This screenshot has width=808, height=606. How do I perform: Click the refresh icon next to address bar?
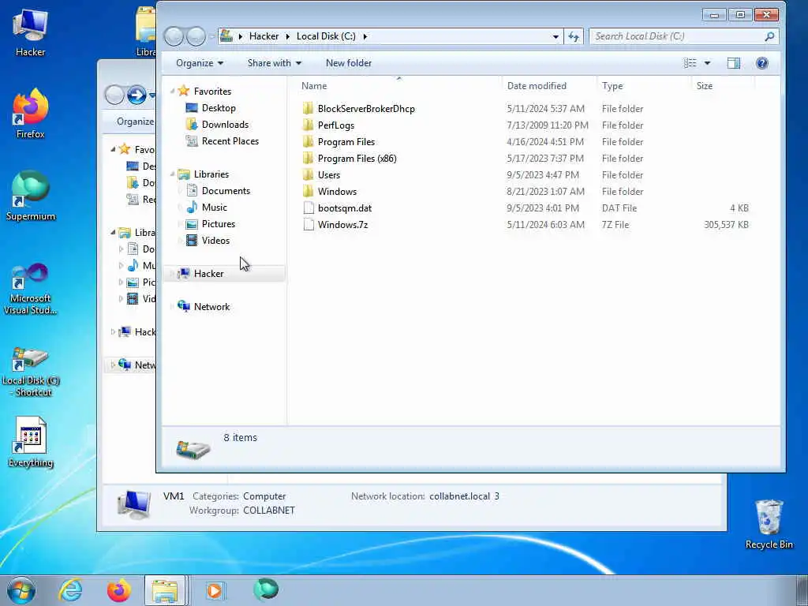[574, 36]
